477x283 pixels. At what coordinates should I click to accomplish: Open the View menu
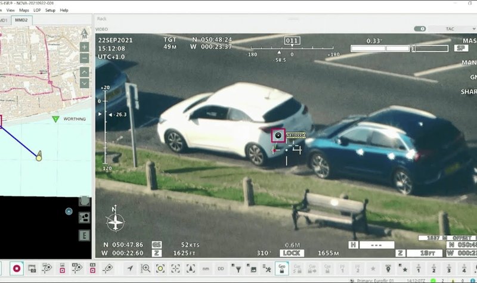click(x=10, y=10)
